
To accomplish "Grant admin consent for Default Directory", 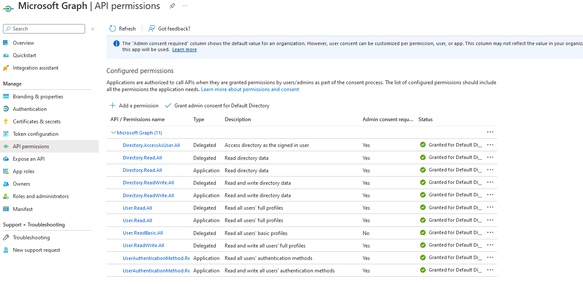I will click(x=217, y=106).
